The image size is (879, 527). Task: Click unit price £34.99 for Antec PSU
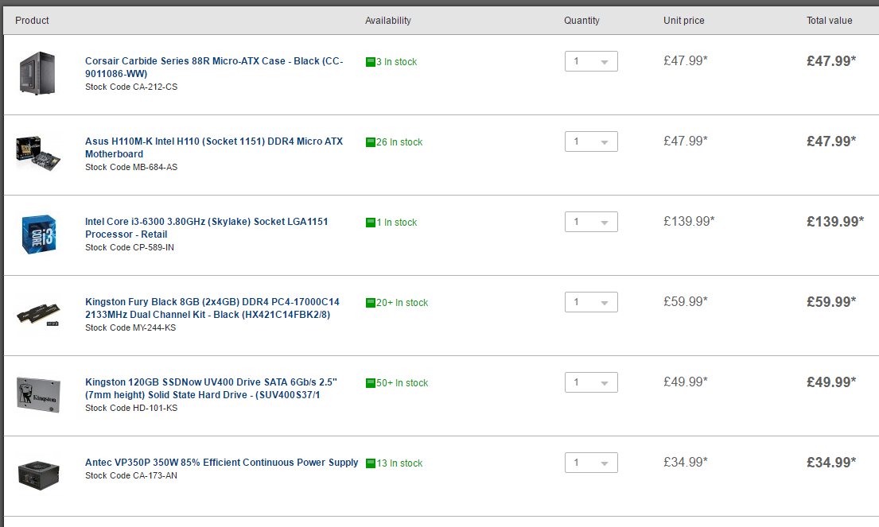[x=686, y=463]
